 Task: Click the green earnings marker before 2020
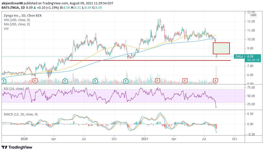pyautogui.click(x=4, y=81)
